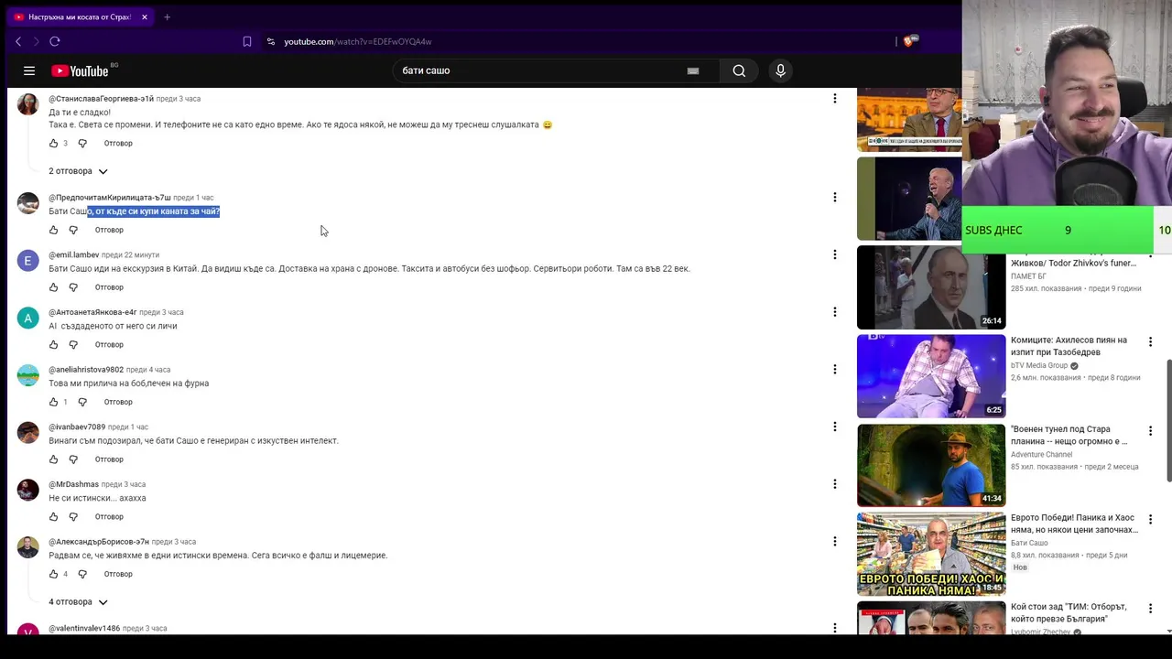This screenshot has width=1172, height=659.
Task: Open options for Комиците Ахилесов video
Action: point(1150,342)
